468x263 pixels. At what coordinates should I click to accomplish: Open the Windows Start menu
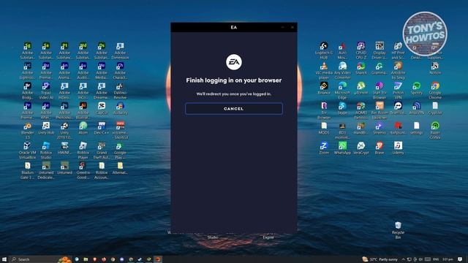4,259
